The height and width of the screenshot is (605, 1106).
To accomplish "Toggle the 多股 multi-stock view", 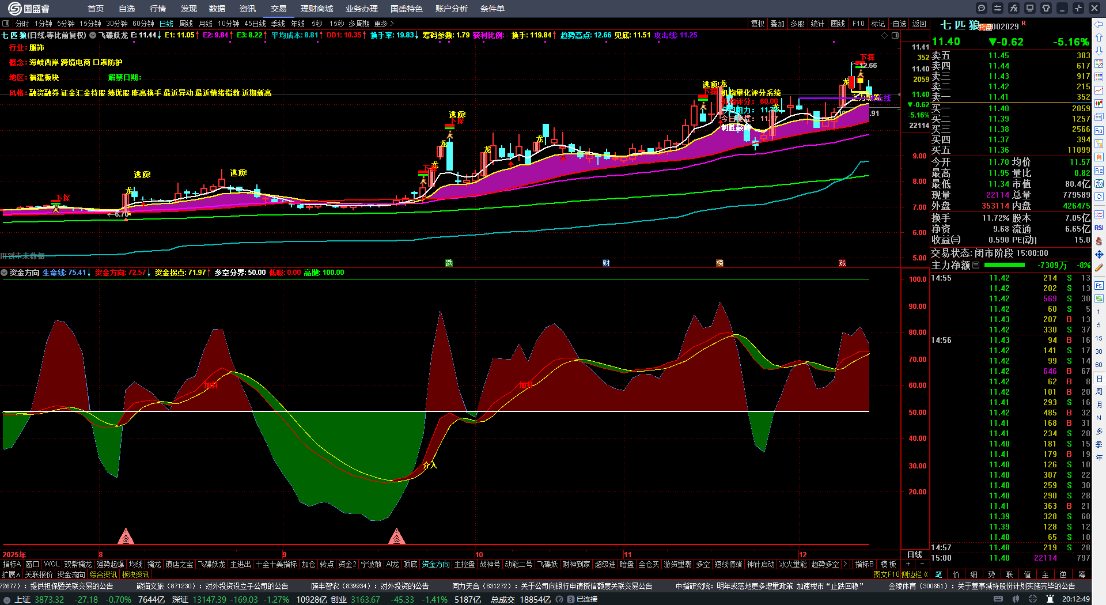I will [x=797, y=24].
